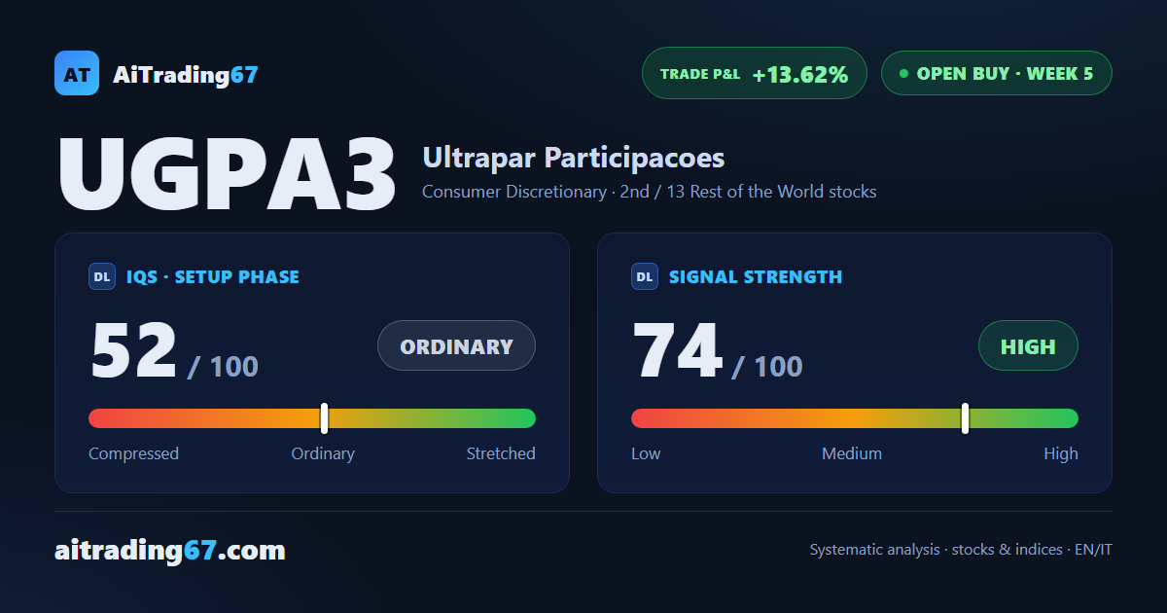The image size is (1167, 613).
Task: Click the Compressed label under IQS gauge
Action: point(133,453)
